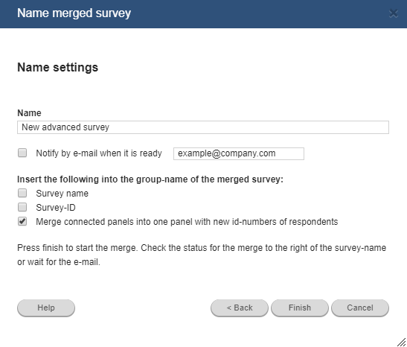Click the 'Survey-ID' option label

(56, 208)
